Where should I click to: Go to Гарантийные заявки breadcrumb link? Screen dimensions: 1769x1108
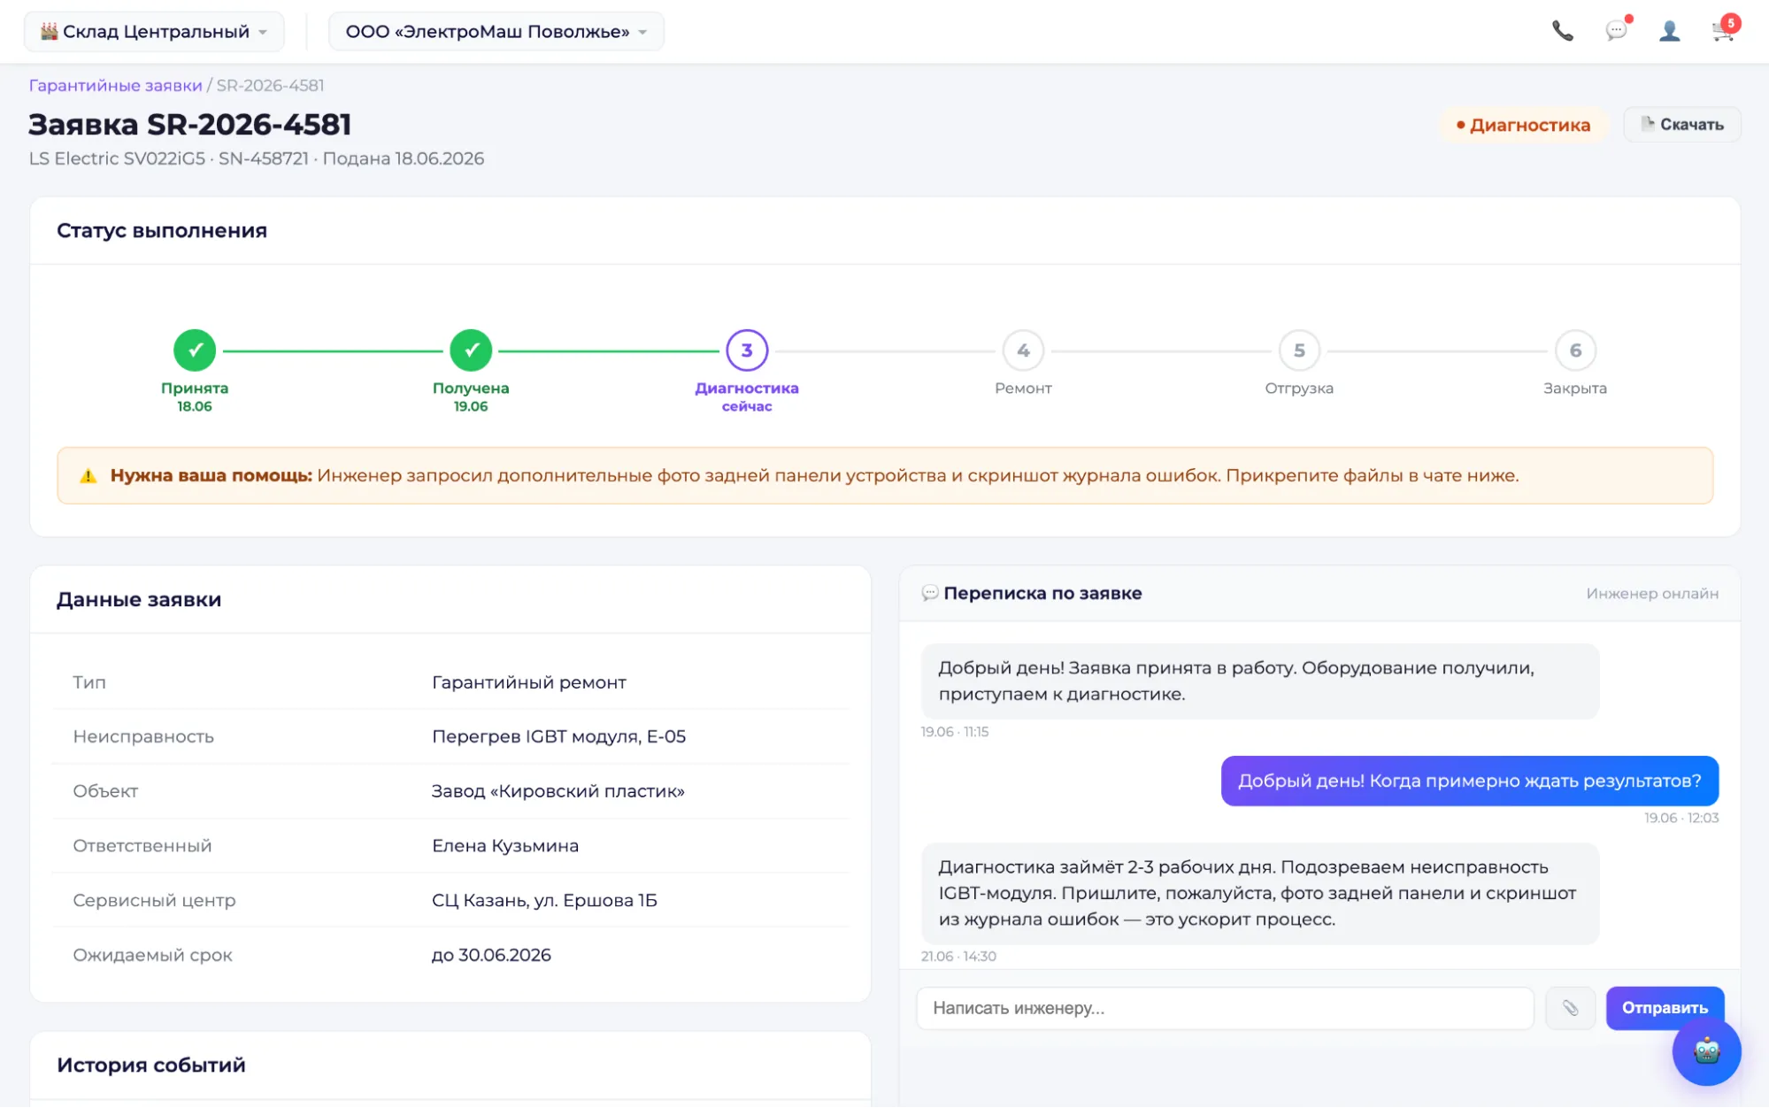115,86
